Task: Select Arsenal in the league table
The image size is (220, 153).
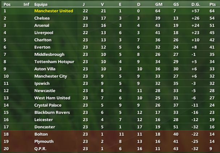Action: coord(42,25)
